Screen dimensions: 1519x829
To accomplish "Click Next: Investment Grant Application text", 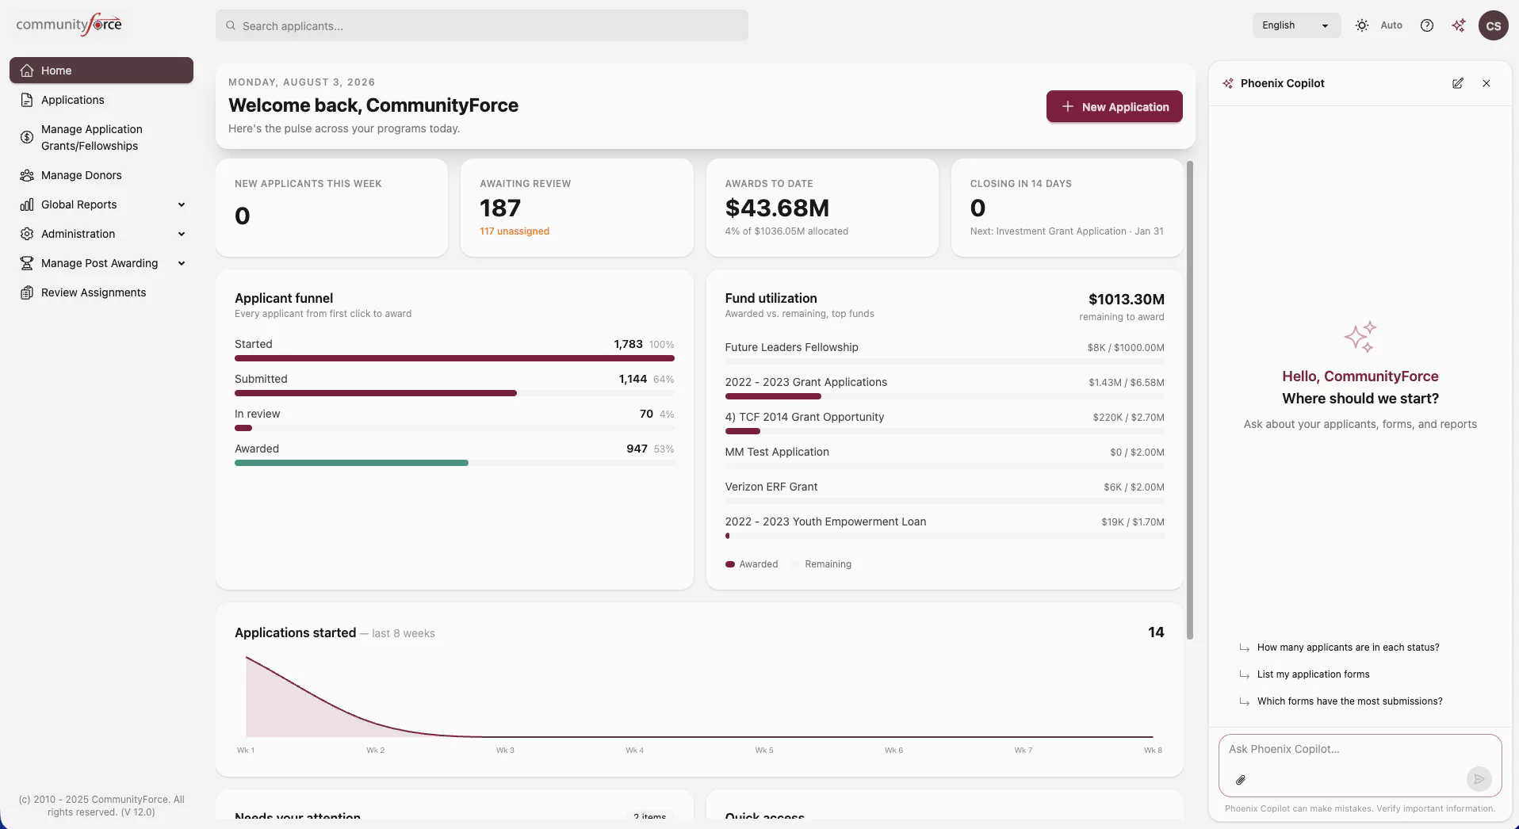I will [x=1067, y=231].
